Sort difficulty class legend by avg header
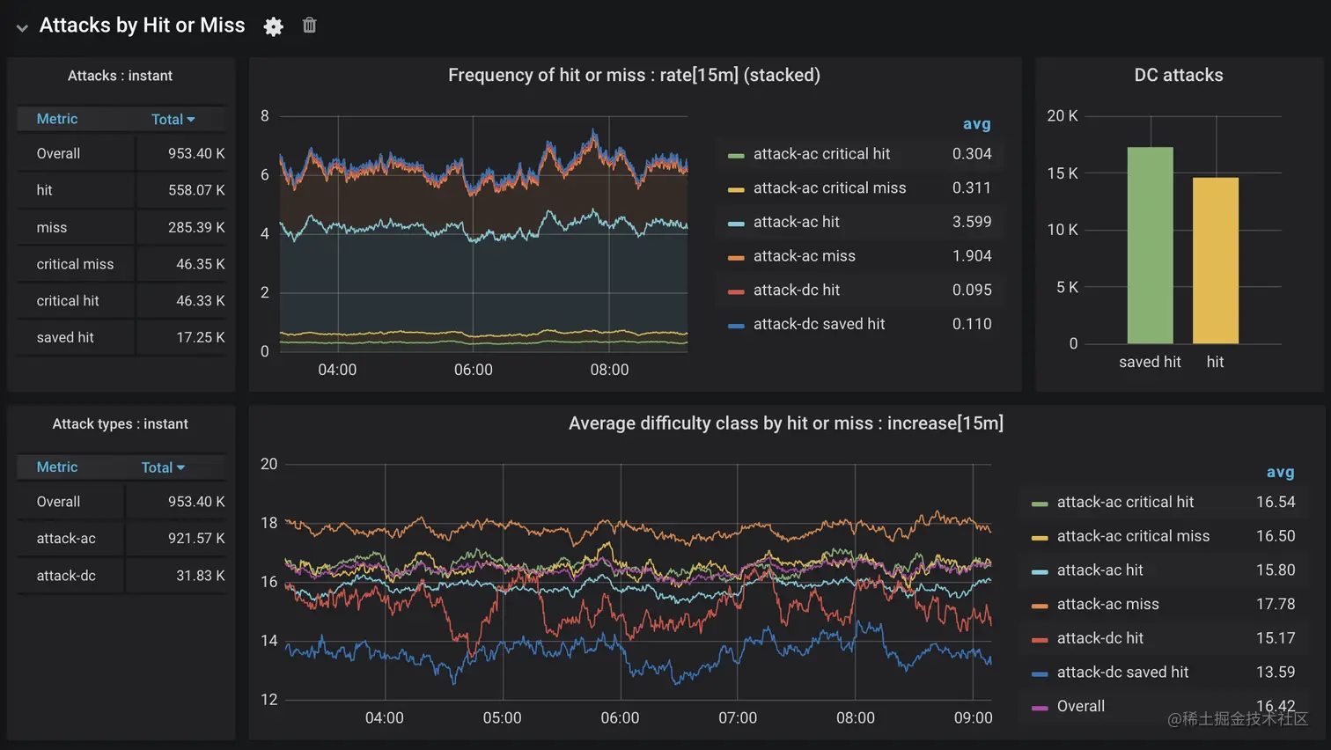 1280,473
